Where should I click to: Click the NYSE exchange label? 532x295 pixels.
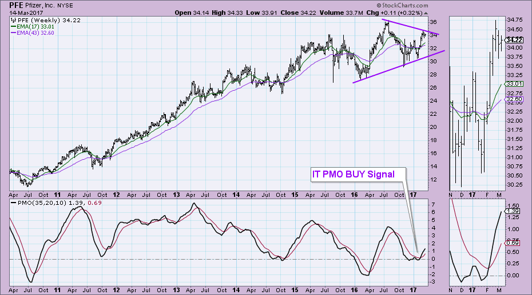65,5
